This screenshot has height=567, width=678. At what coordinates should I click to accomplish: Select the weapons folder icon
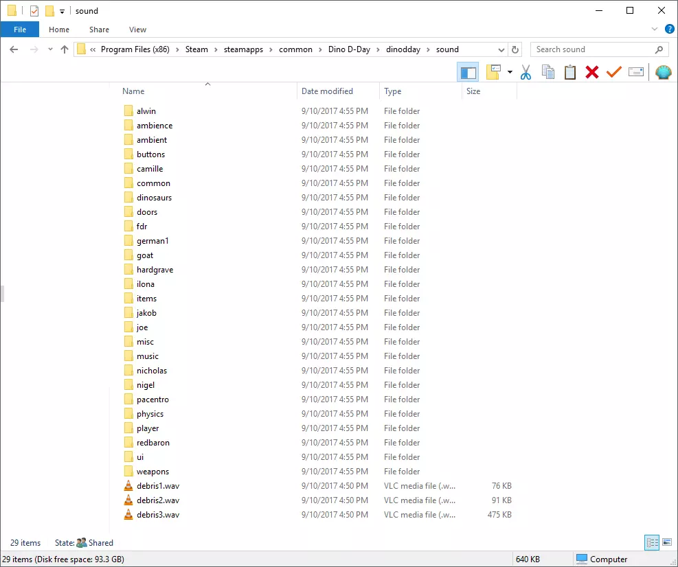coord(128,472)
